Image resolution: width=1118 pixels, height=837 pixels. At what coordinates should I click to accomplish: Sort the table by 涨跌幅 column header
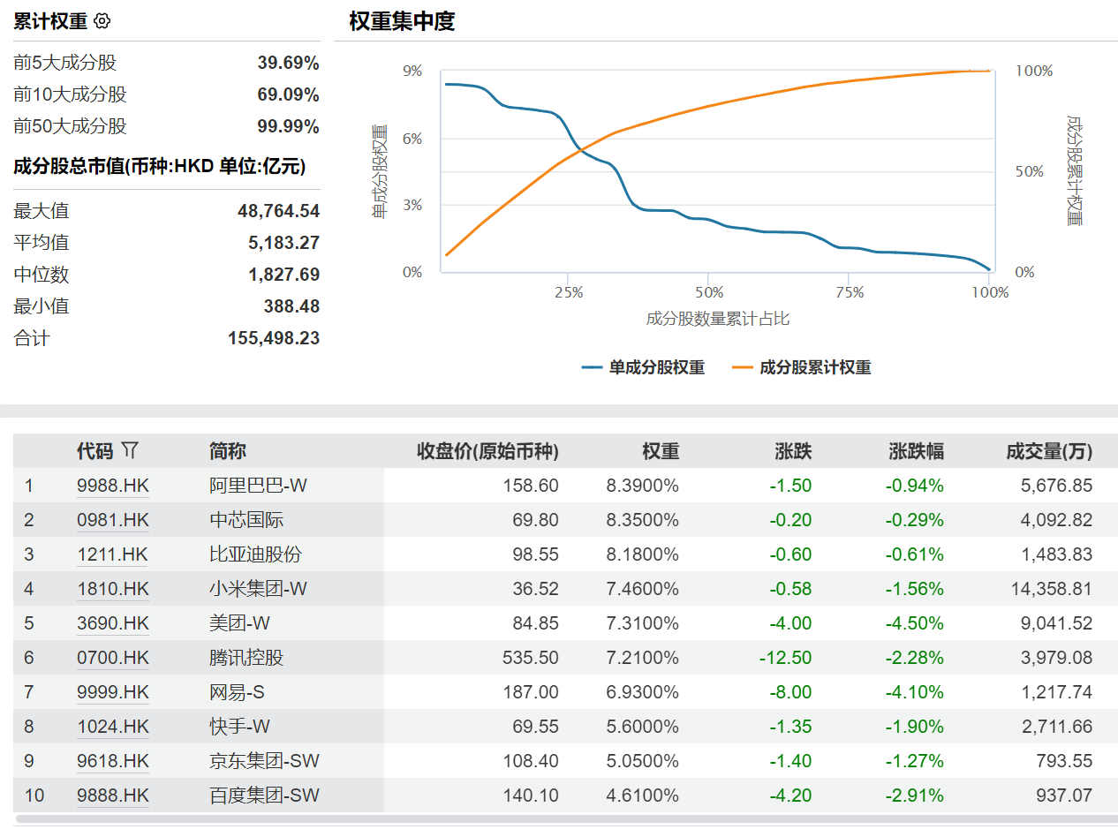tap(916, 450)
